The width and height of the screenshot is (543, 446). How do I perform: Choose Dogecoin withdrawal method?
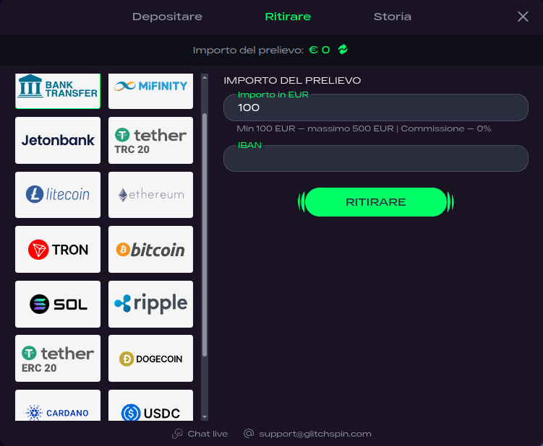(x=150, y=359)
